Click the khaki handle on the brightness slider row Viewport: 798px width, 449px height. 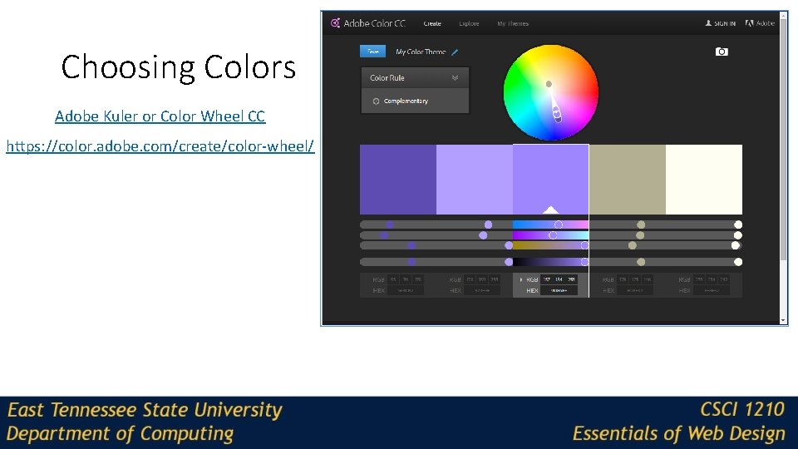tap(641, 262)
